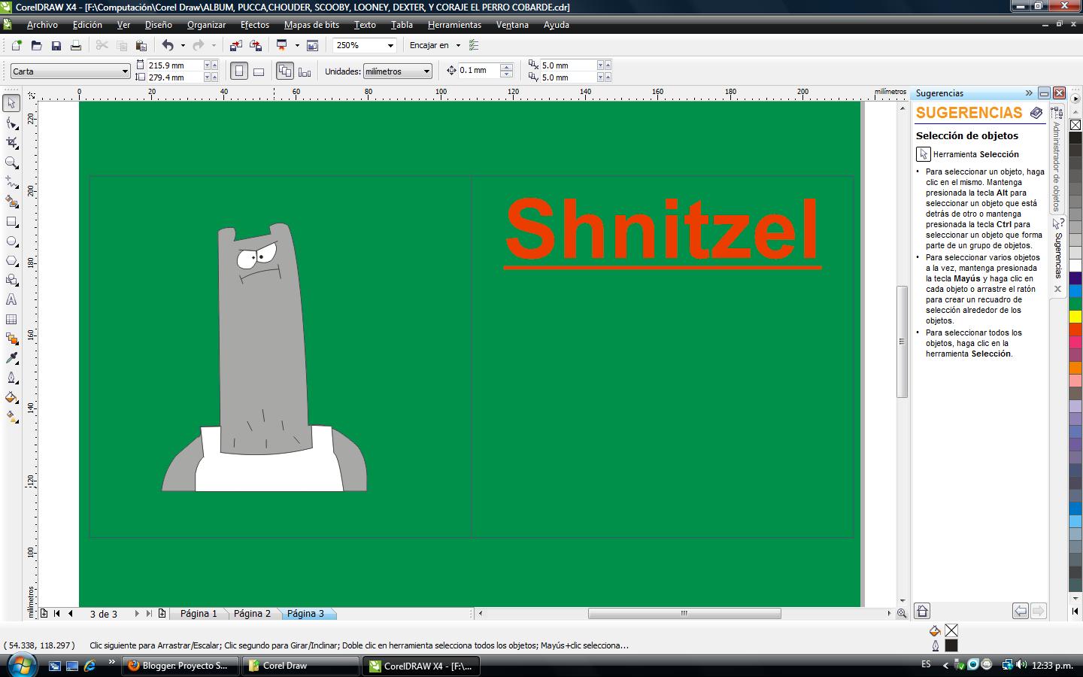Click the horizontal scrollbar thumb
The width and height of the screenshot is (1083, 677).
click(684, 613)
